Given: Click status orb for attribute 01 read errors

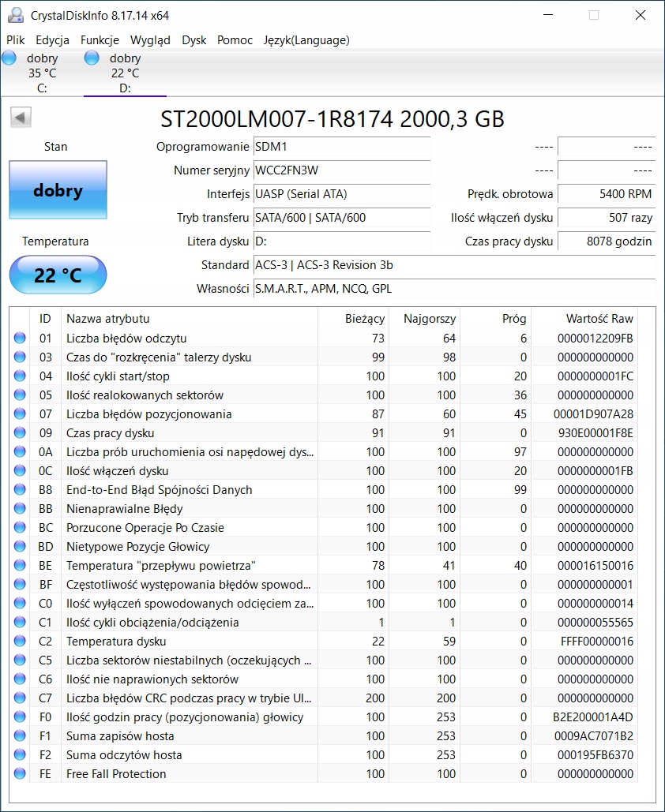Looking at the screenshot, I should [20, 339].
